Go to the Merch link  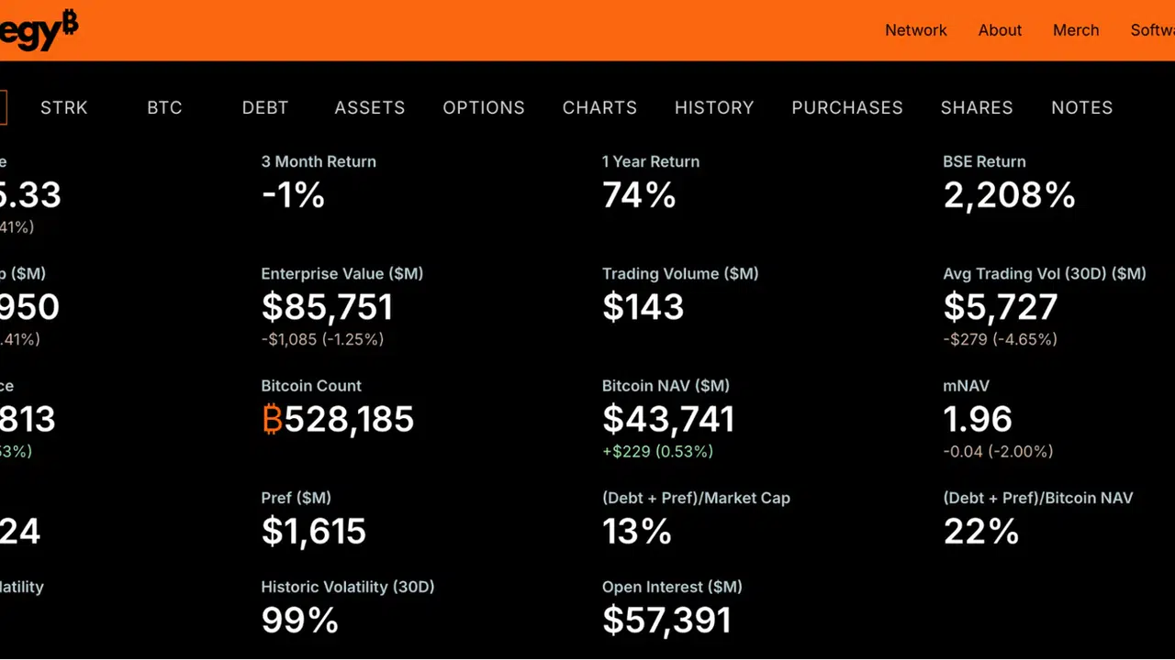(x=1076, y=30)
